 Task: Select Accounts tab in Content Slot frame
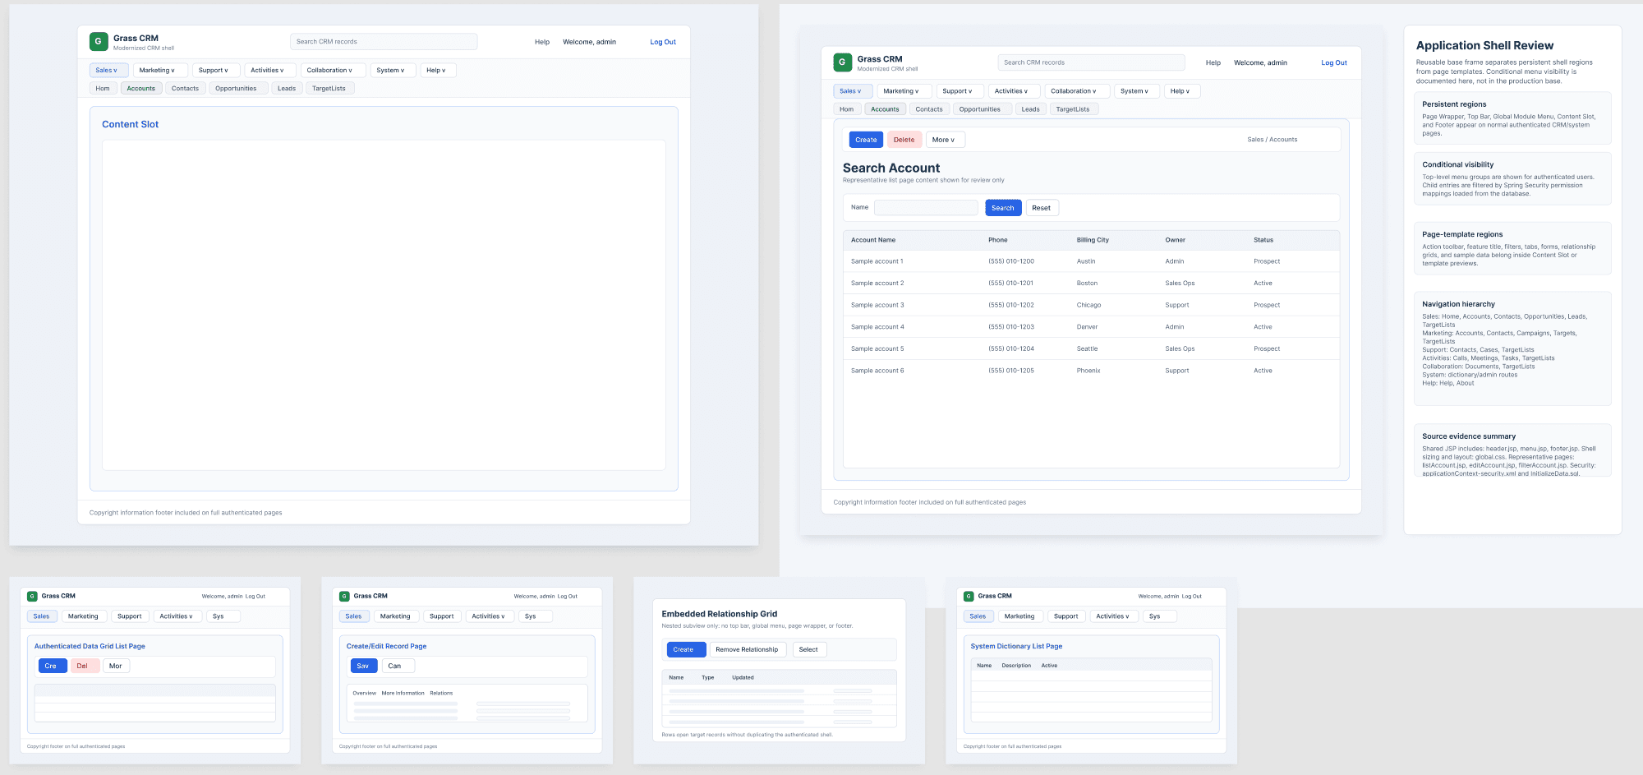tap(141, 89)
